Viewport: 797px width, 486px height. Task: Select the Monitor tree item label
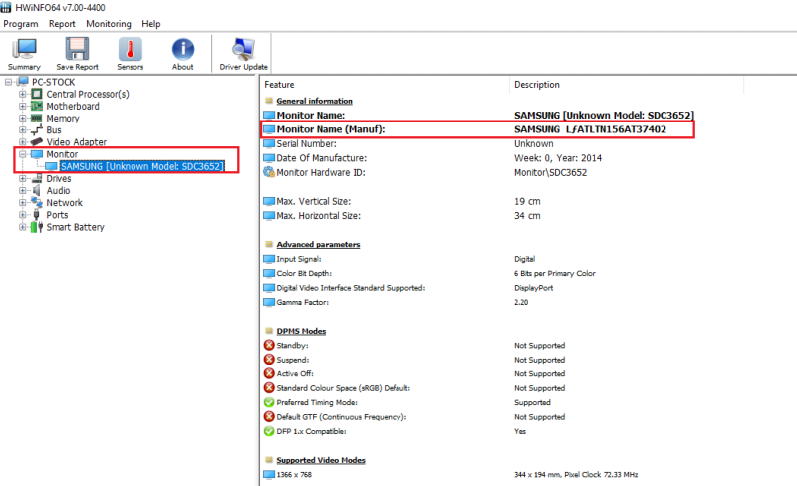pyautogui.click(x=62, y=154)
